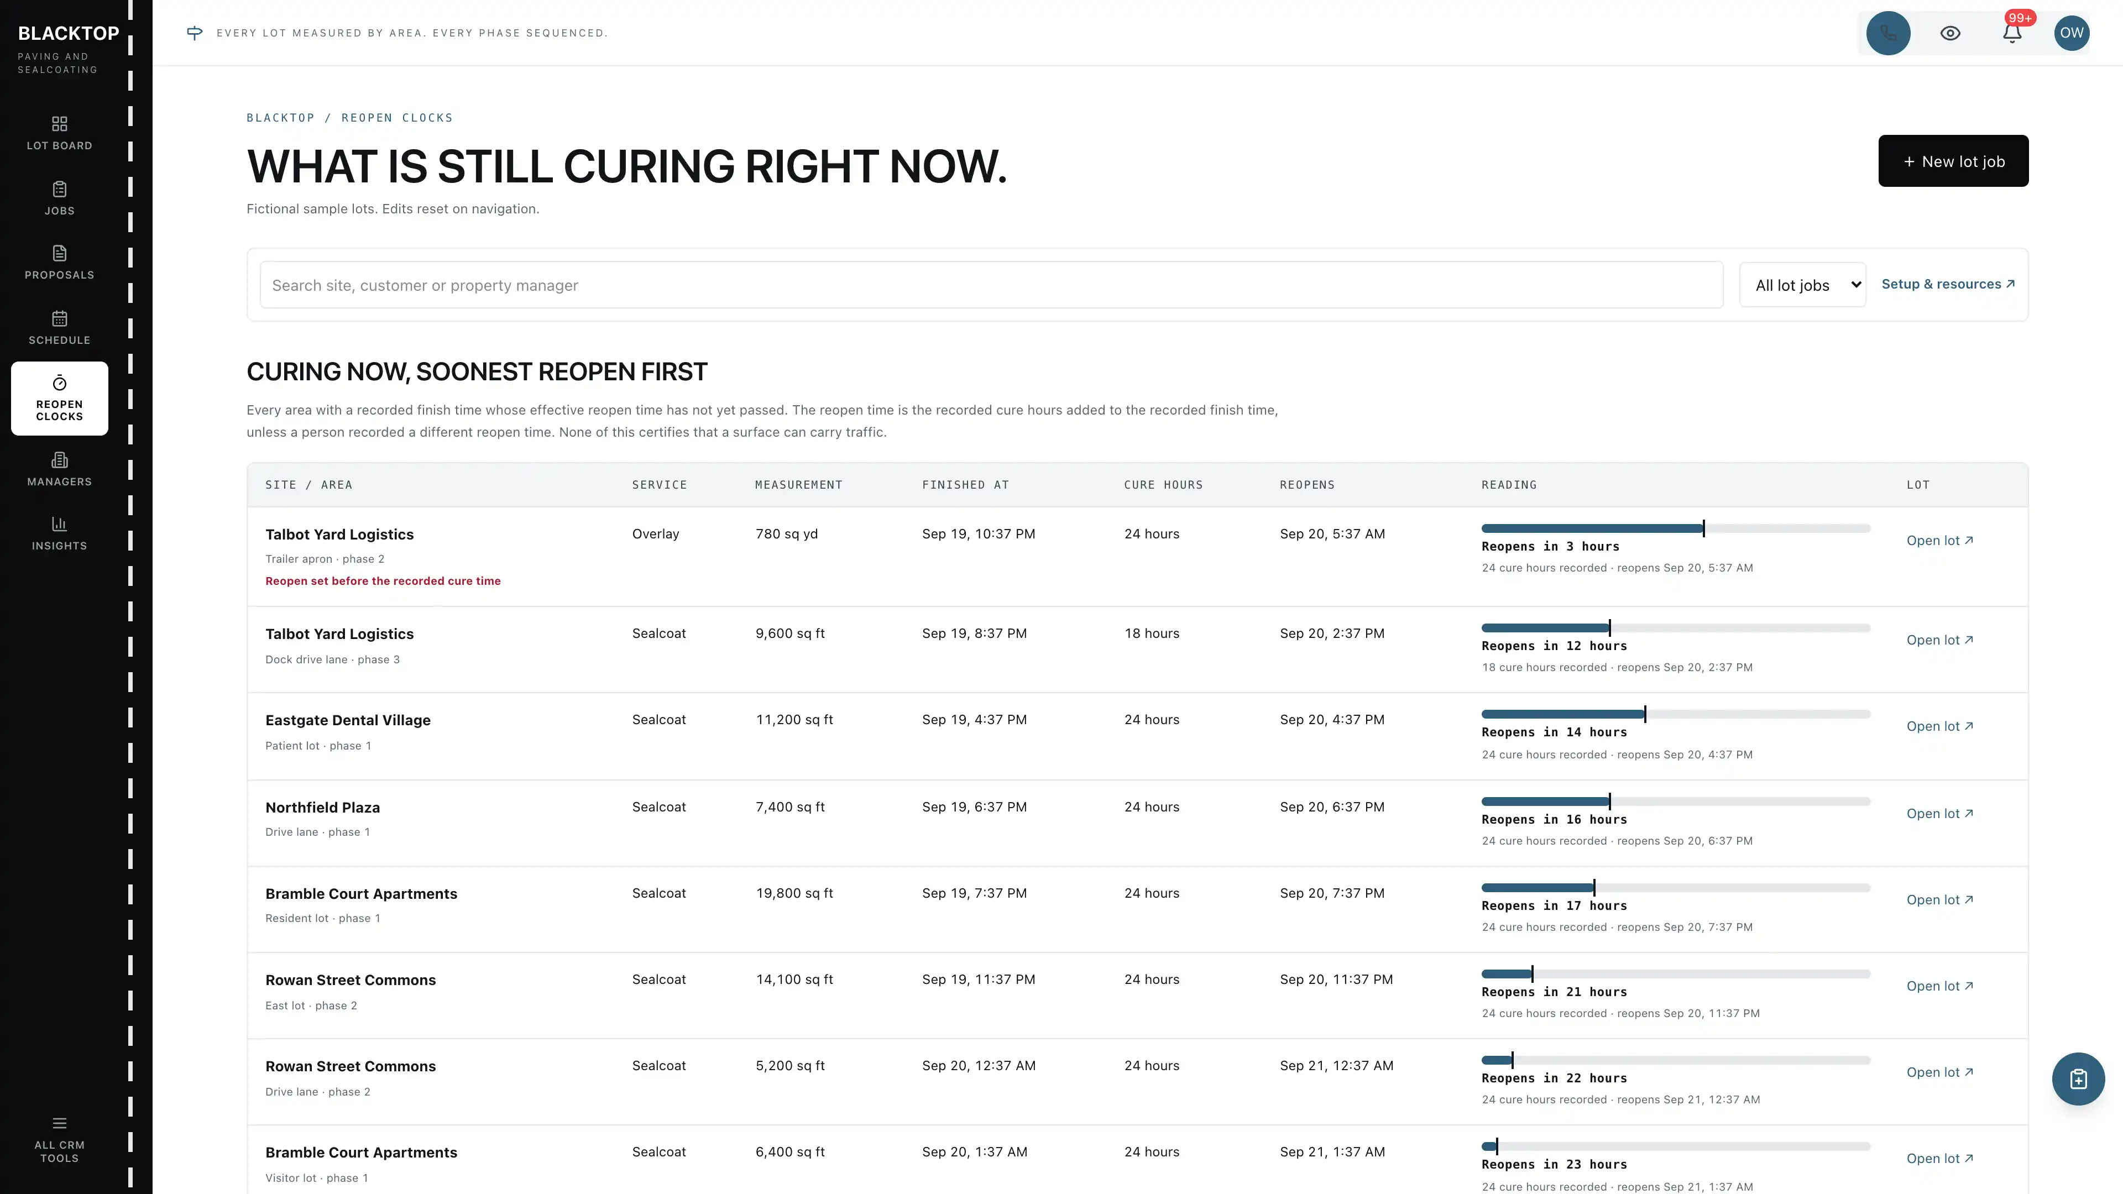Screen dimensions: 2123x1194
Task: Click the BLACKTOP logo in sidebar
Action: tap(69, 34)
